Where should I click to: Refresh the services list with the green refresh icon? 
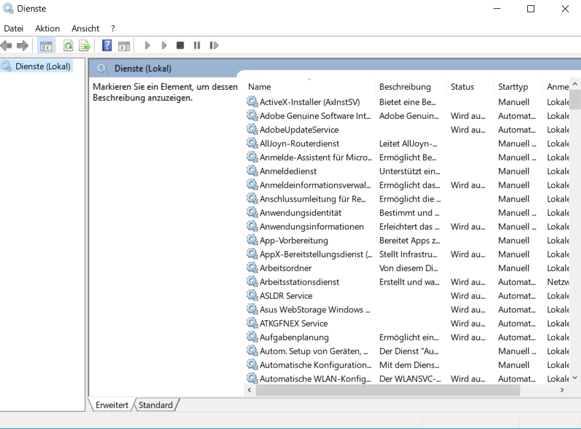[x=68, y=46]
